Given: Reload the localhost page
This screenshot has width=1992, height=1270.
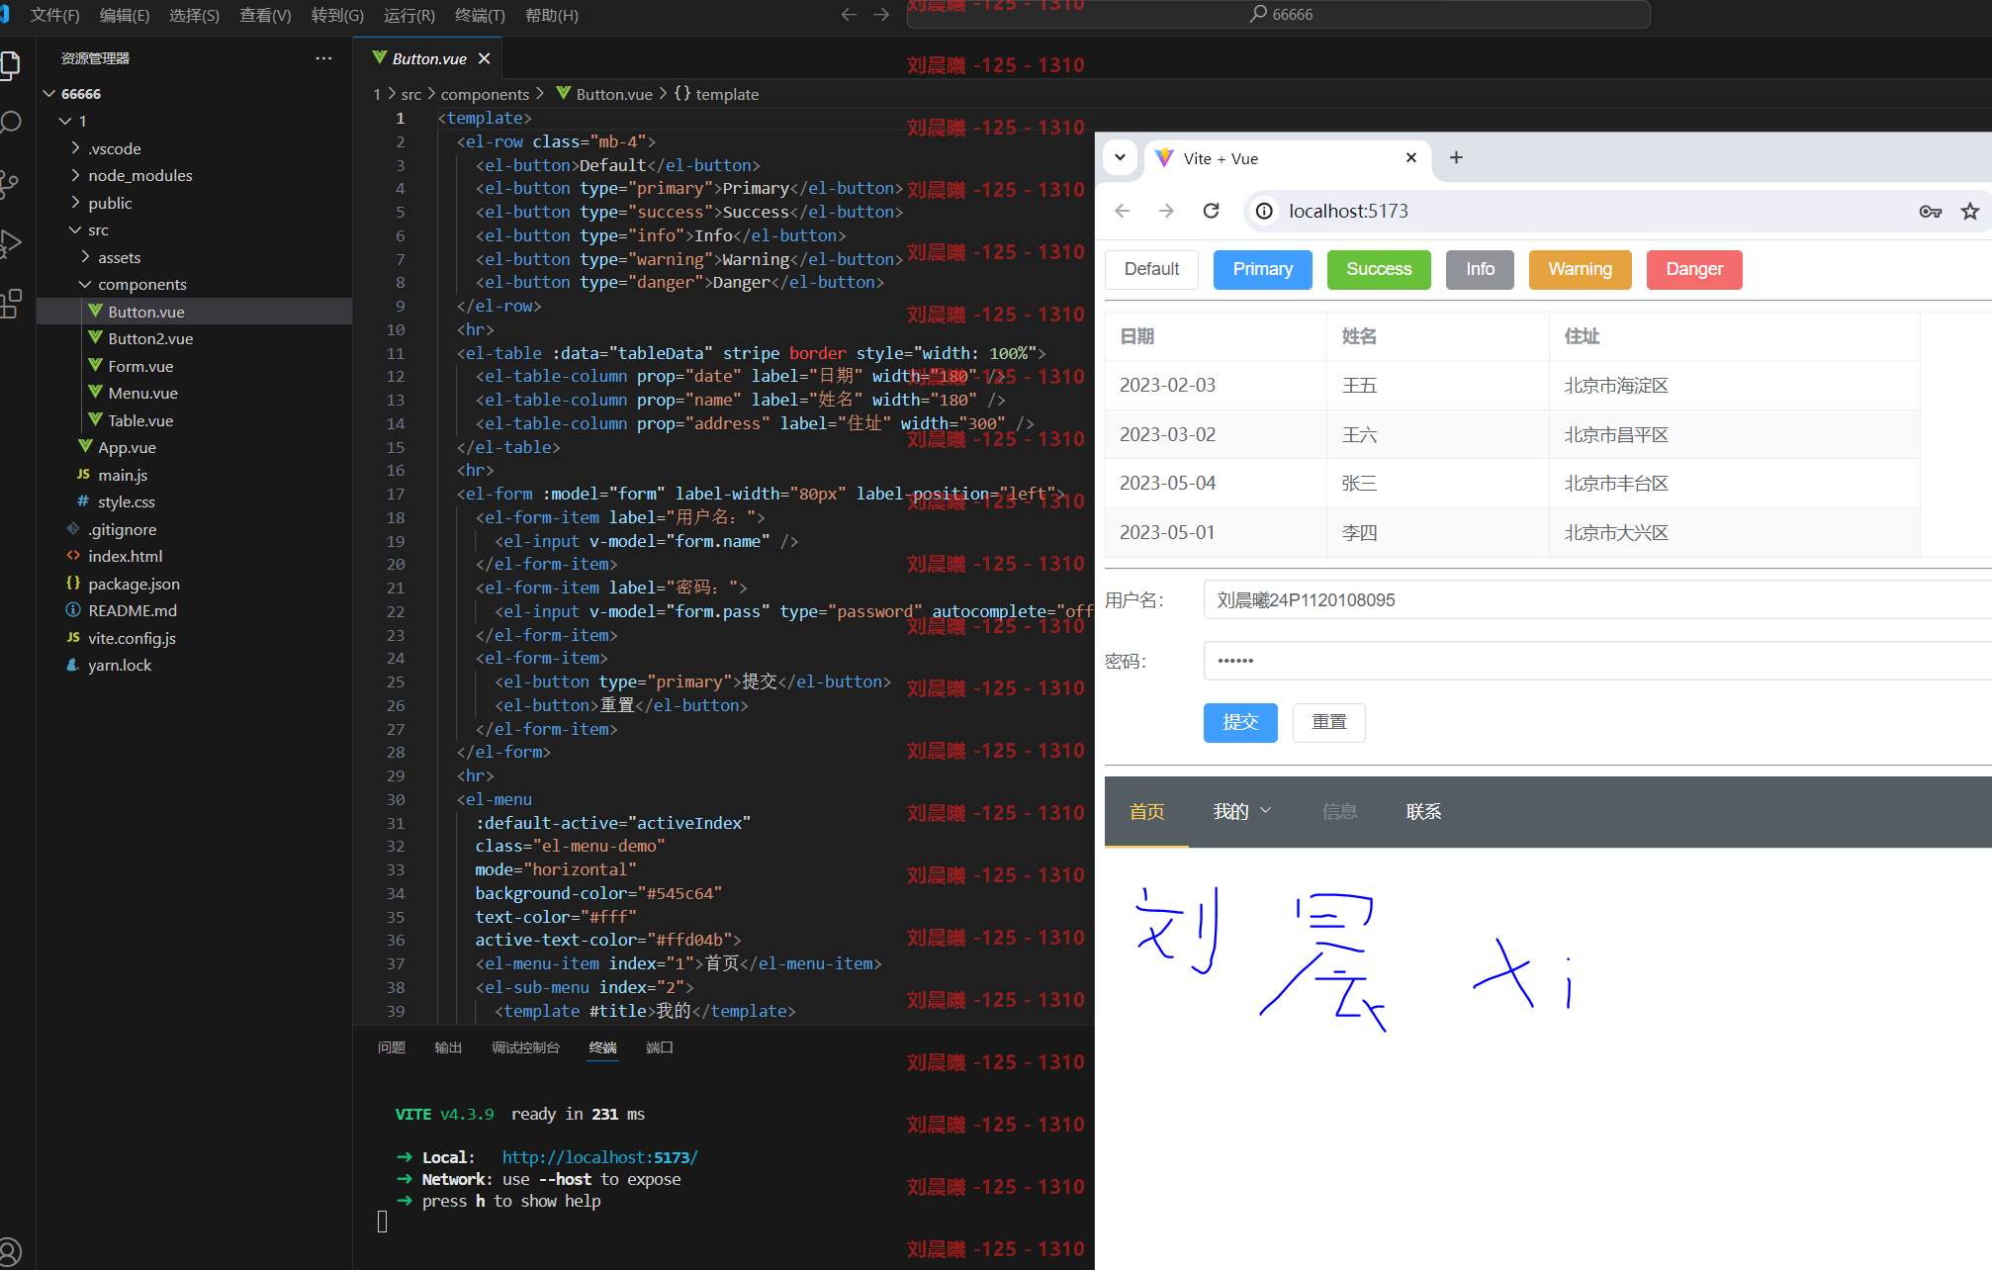Looking at the screenshot, I should click(1211, 211).
